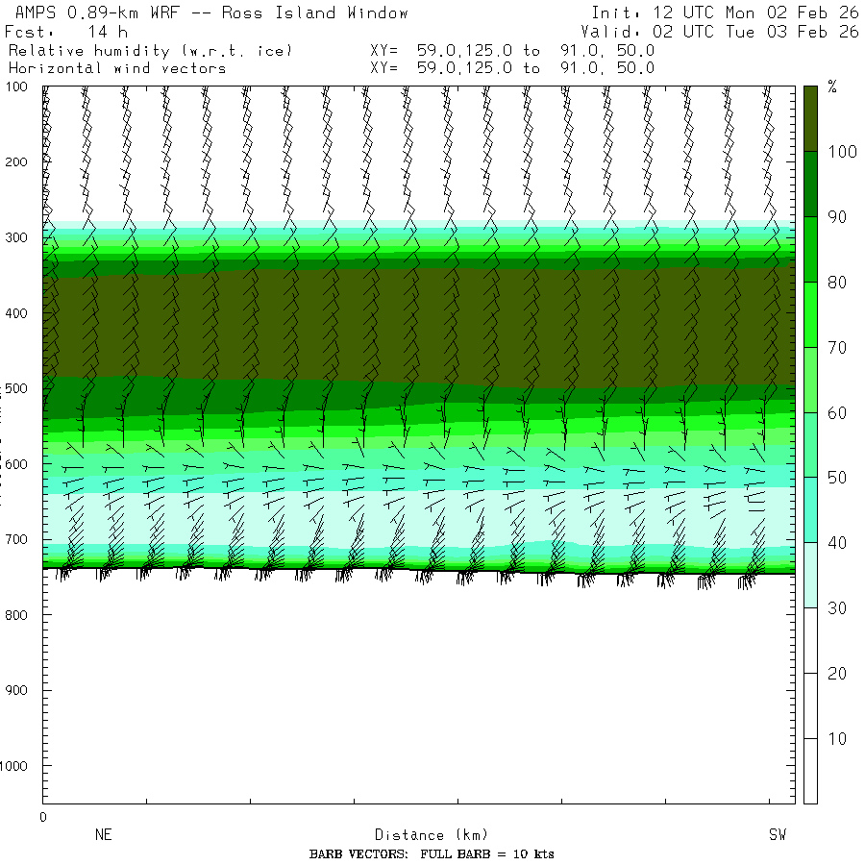The width and height of the screenshot is (865, 865).
Task: Click the "BARB VECTORS: FULL BARB = 10 kts" note
Action: click(x=432, y=854)
